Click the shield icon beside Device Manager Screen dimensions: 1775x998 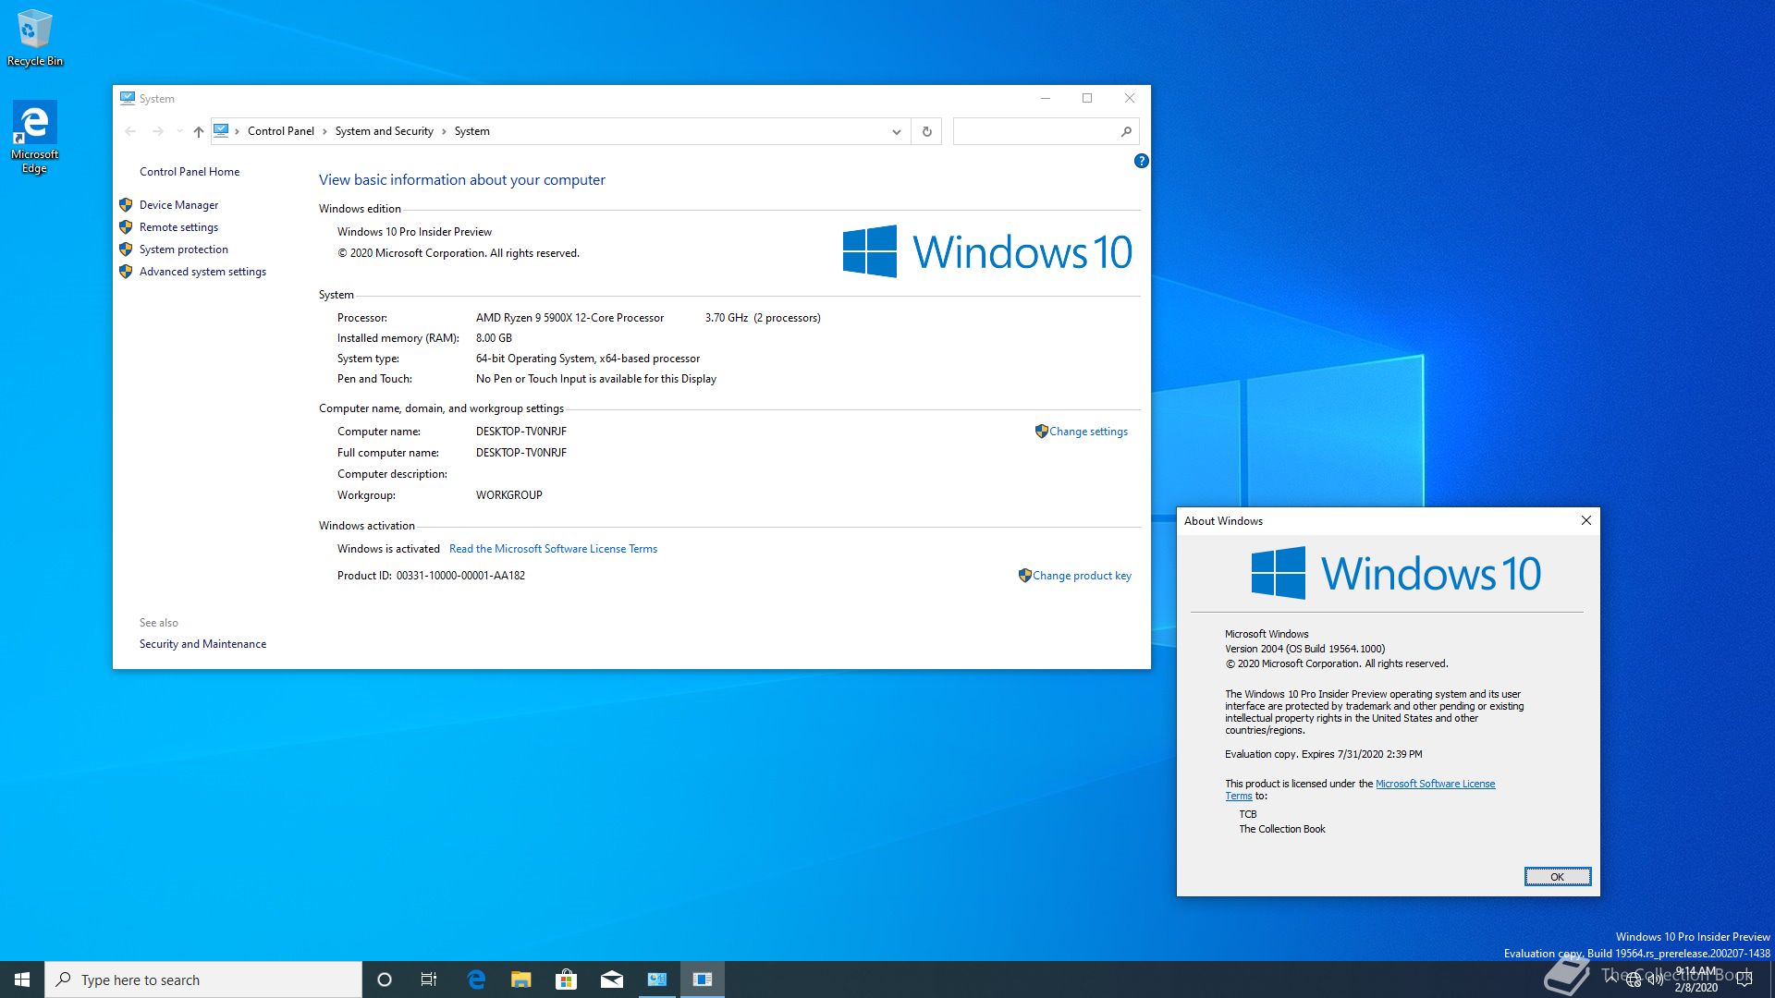(x=126, y=205)
